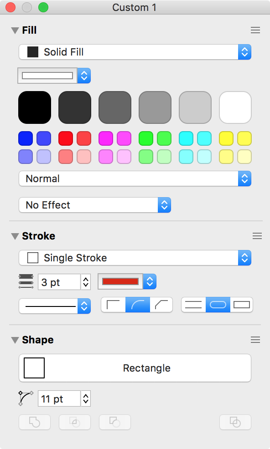Toggle the round line cap style
The width and height of the screenshot is (270, 449).
[x=218, y=305]
